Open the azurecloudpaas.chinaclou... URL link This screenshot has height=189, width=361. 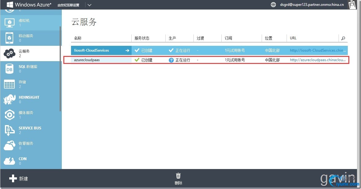click(318, 60)
